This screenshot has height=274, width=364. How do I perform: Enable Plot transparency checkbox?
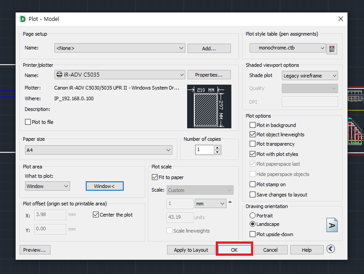(252, 144)
